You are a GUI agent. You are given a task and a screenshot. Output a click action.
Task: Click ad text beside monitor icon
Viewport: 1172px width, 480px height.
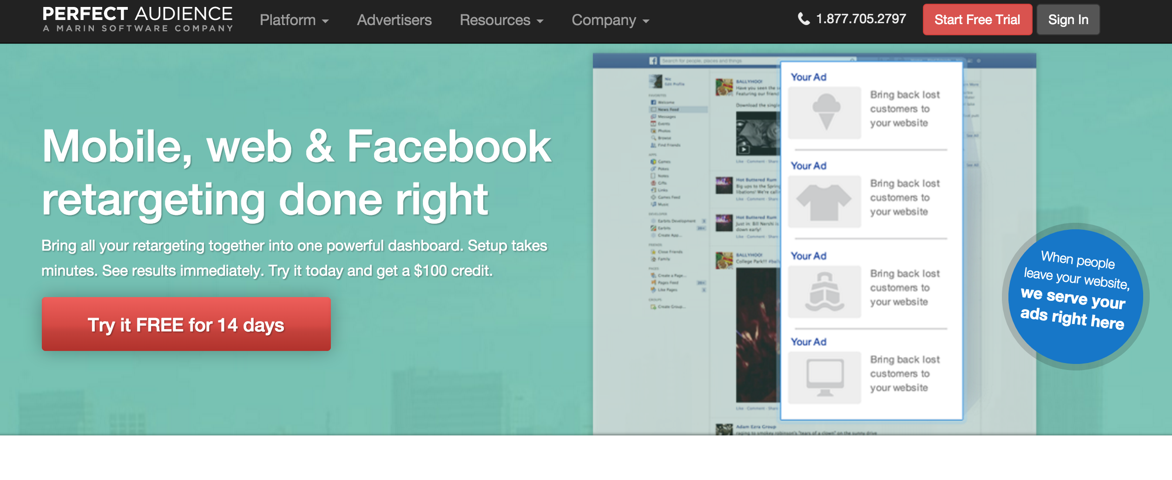click(905, 373)
